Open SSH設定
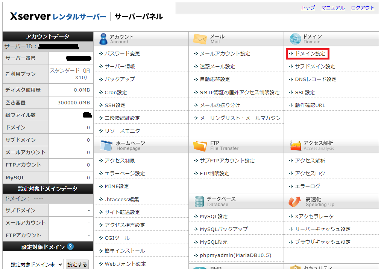The width and height of the screenshot is (384, 269). (x=115, y=105)
